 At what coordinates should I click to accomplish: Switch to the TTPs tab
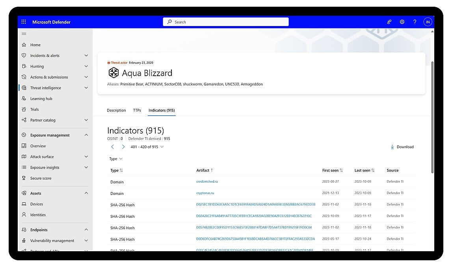coord(137,110)
